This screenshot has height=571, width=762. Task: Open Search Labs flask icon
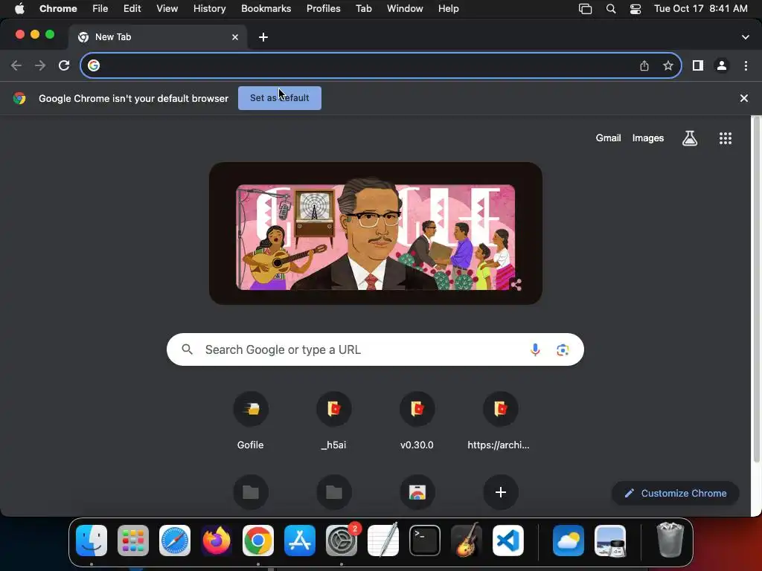(x=690, y=138)
